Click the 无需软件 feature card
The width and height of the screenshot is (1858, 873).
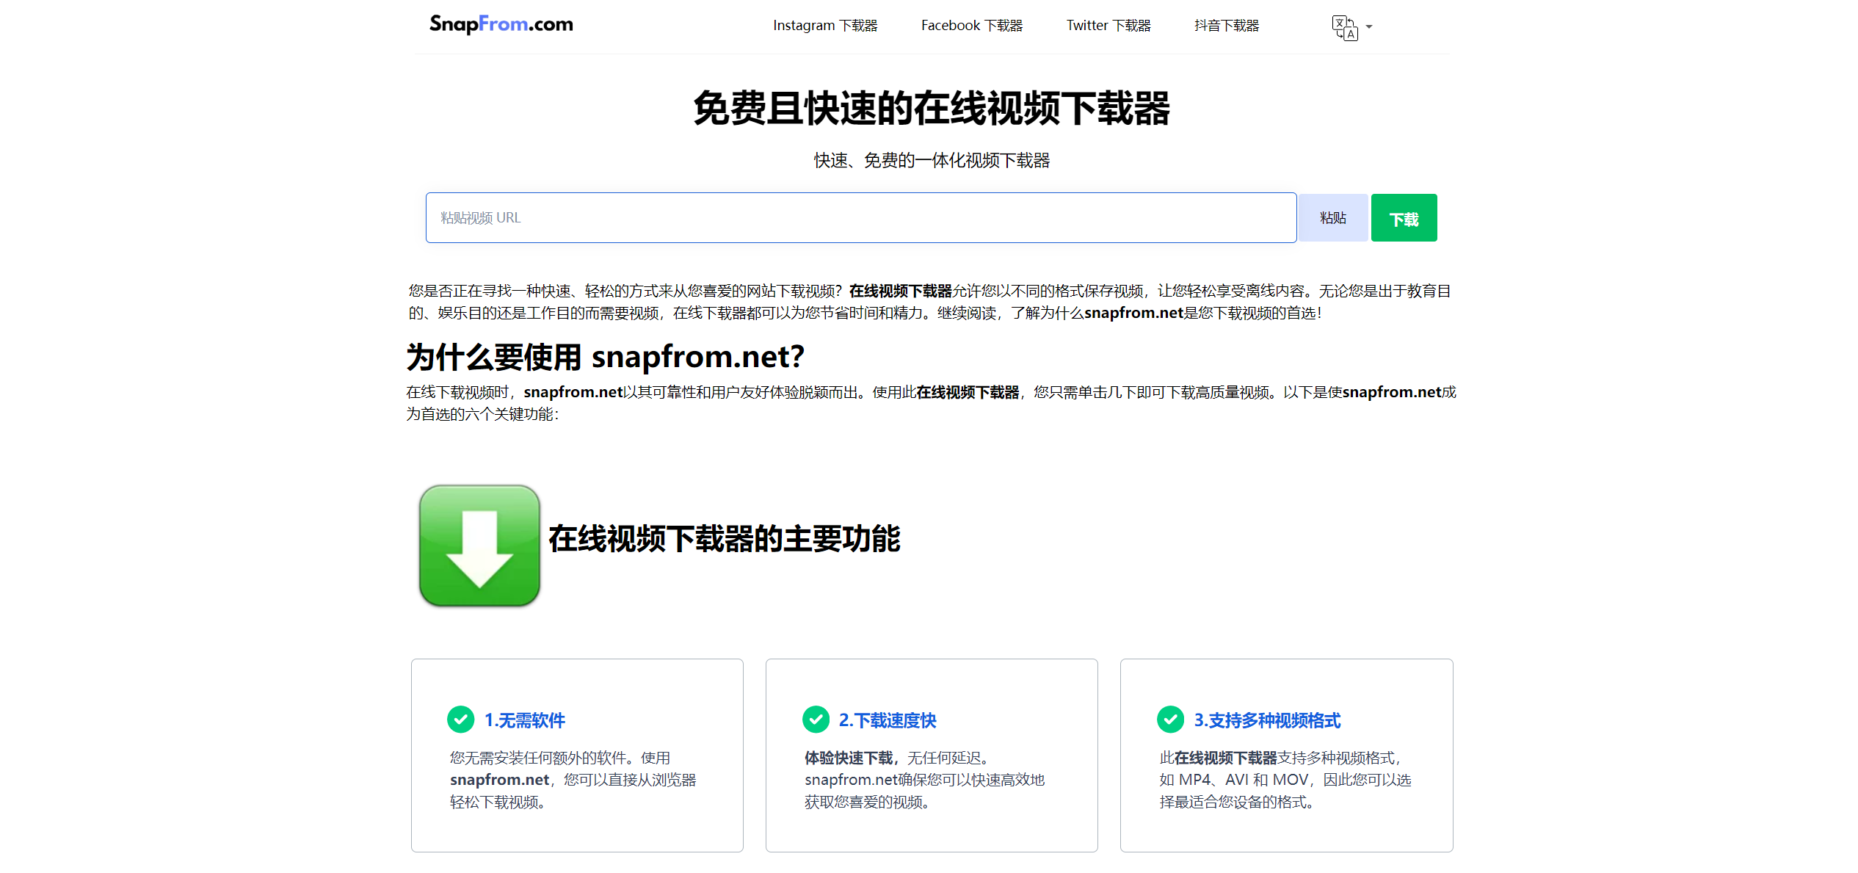pos(577,755)
